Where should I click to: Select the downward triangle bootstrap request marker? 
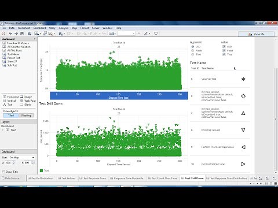pyautogui.click(x=243, y=130)
